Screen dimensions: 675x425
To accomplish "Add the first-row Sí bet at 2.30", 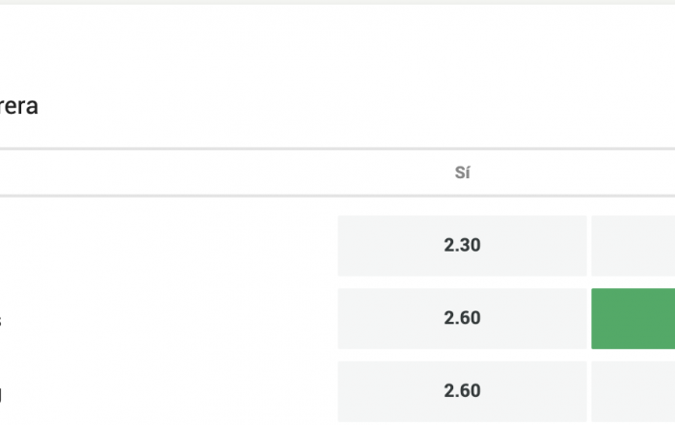I will click(462, 246).
